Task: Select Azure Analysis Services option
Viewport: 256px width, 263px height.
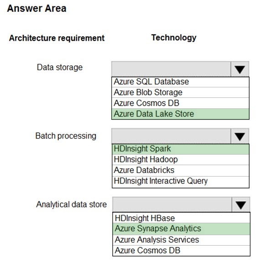Action: pyautogui.click(x=182, y=240)
